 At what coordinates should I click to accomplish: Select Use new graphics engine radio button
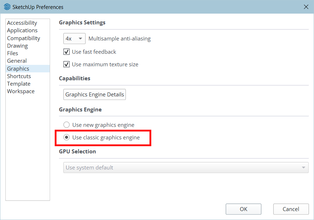pyautogui.click(x=67, y=125)
